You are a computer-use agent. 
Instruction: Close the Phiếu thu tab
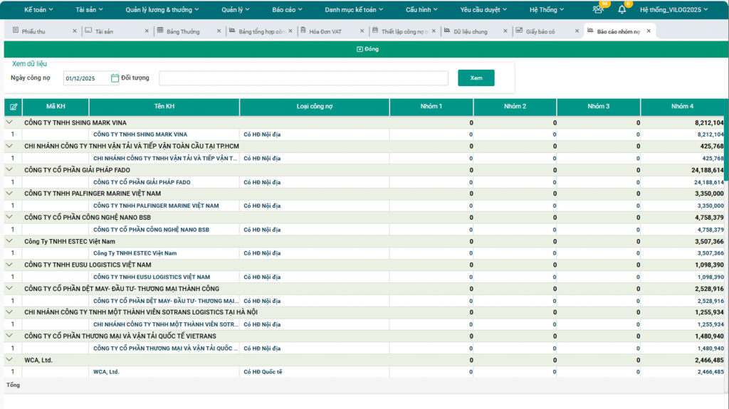click(75, 31)
